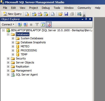The image size is (105, 101).
Task: Click the New Query toolbar button
Action: pyautogui.click(x=12, y=14)
